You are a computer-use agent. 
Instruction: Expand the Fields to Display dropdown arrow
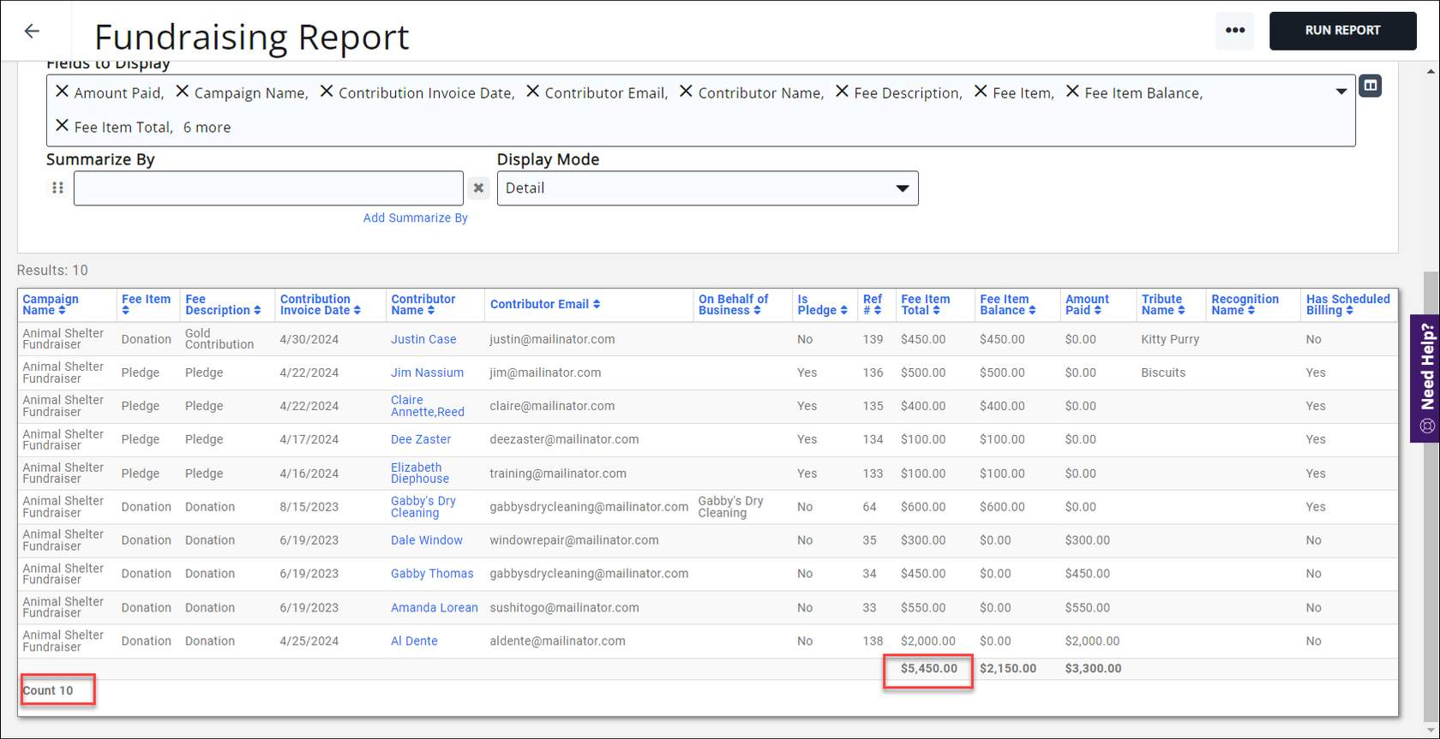point(1341,92)
